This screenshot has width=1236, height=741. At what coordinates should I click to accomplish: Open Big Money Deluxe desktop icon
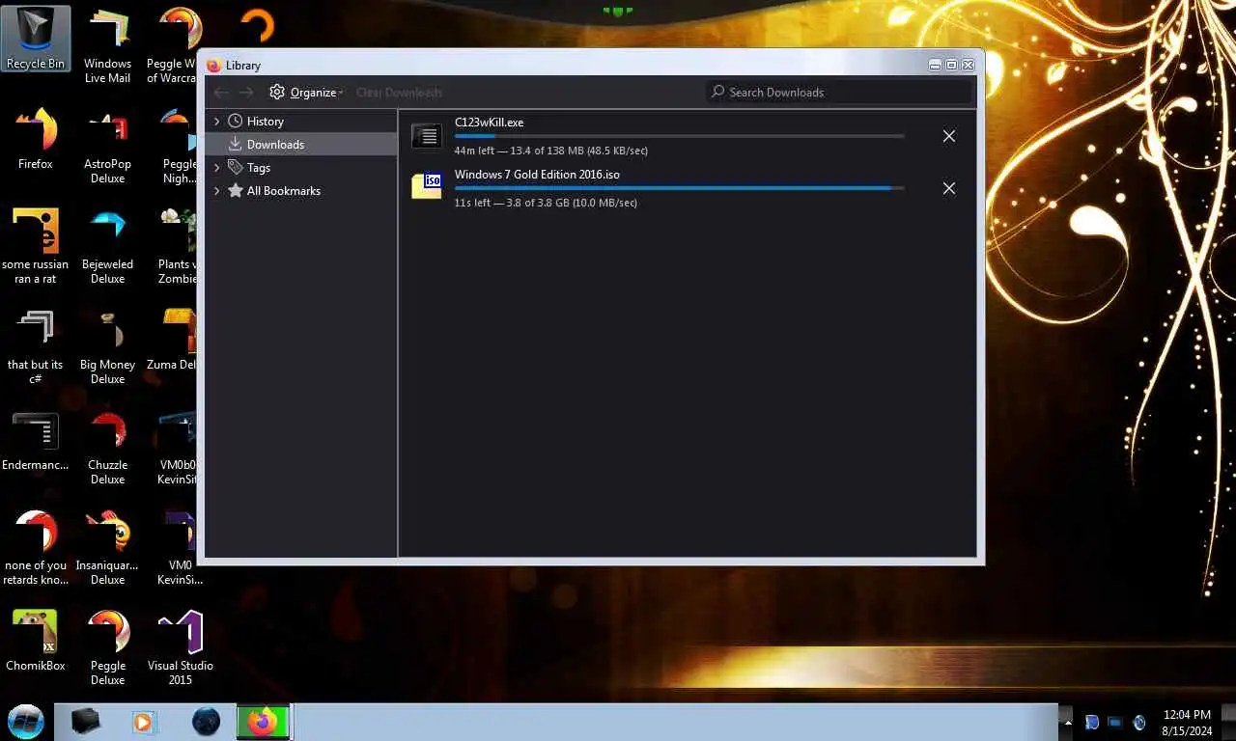click(108, 346)
